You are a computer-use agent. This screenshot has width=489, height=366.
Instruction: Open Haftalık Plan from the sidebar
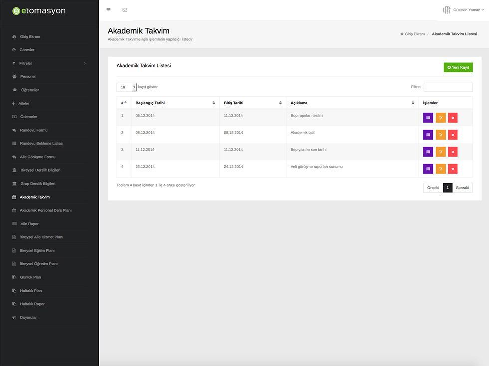pos(31,291)
